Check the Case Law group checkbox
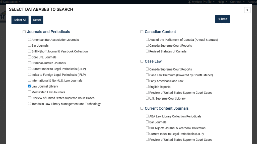 click(x=142, y=61)
